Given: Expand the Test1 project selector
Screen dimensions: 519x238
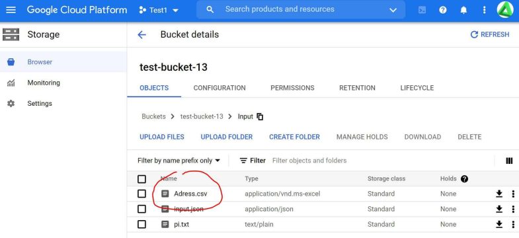Looking at the screenshot, I should [x=159, y=11].
